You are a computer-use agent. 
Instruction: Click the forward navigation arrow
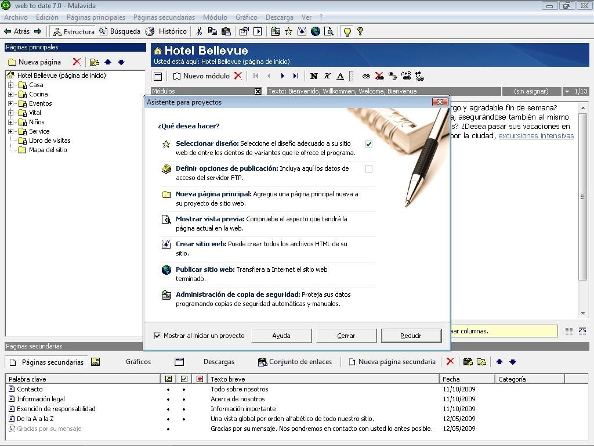click(38, 31)
